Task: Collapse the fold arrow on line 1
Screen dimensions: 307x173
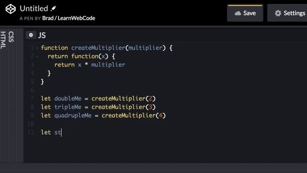Action: (37, 48)
